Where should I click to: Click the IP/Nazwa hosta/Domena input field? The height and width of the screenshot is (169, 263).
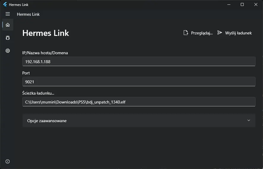[139, 61]
